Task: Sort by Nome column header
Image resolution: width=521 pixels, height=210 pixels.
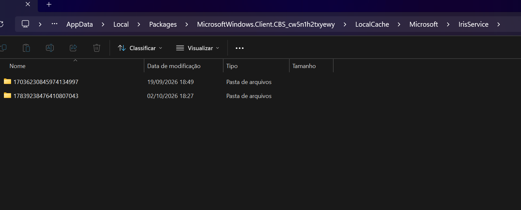Action: pyautogui.click(x=72, y=66)
